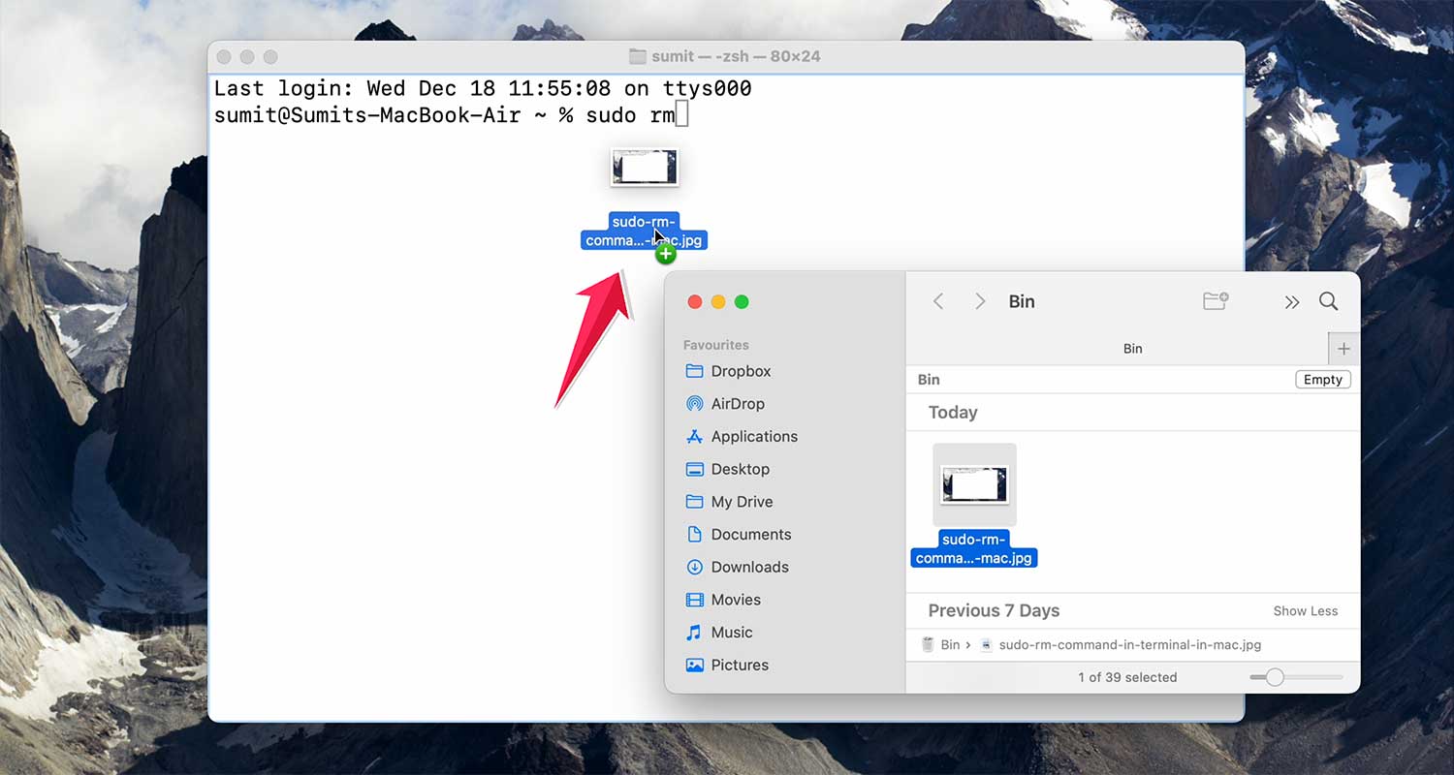Image resolution: width=1454 pixels, height=775 pixels.
Task: Select the sudo-rm-comma...-mac.jpg thumbnail in Bin
Action: click(x=974, y=482)
